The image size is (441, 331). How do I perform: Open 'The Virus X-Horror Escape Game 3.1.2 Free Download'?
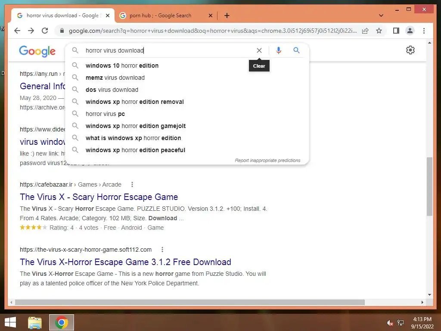click(x=125, y=262)
